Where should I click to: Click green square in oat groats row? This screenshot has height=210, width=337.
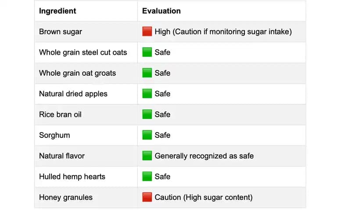(x=147, y=73)
